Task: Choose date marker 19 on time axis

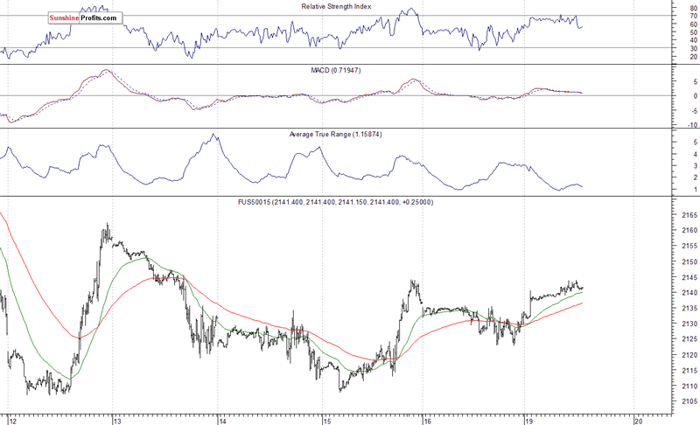Action: pyautogui.click(x=528, y=419)
